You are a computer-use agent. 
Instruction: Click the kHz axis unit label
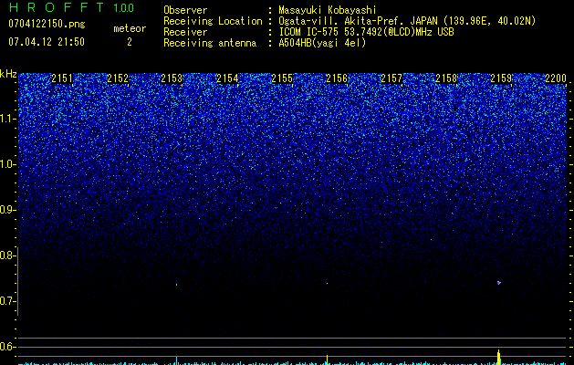coord(8,74)
